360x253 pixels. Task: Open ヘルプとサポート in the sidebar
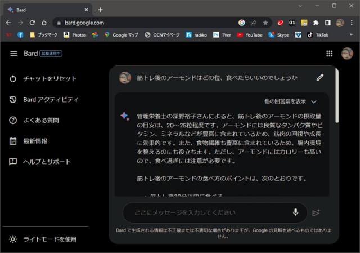(47, 162)
